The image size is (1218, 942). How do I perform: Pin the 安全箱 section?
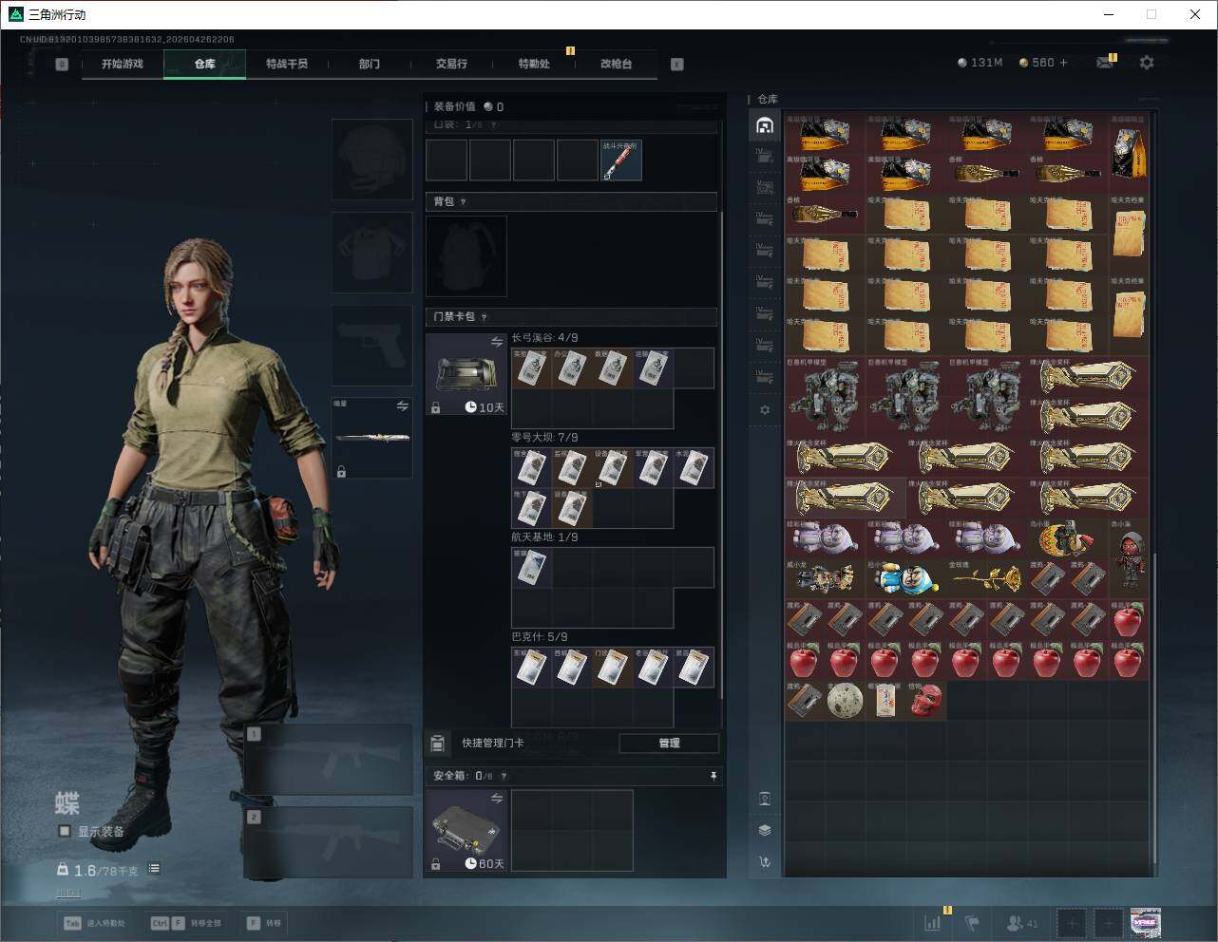click(714, 776)
